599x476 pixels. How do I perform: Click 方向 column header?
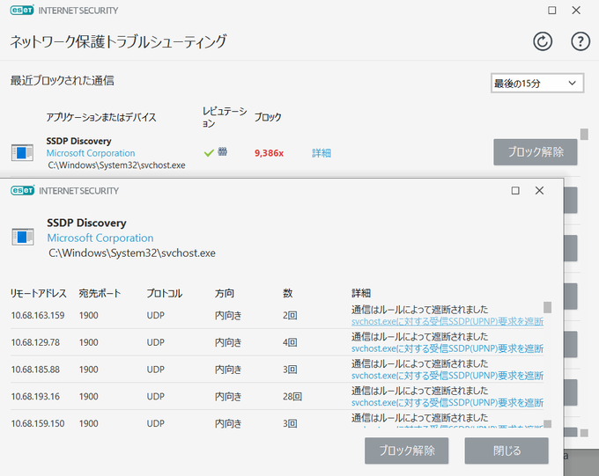click(225, 293)
